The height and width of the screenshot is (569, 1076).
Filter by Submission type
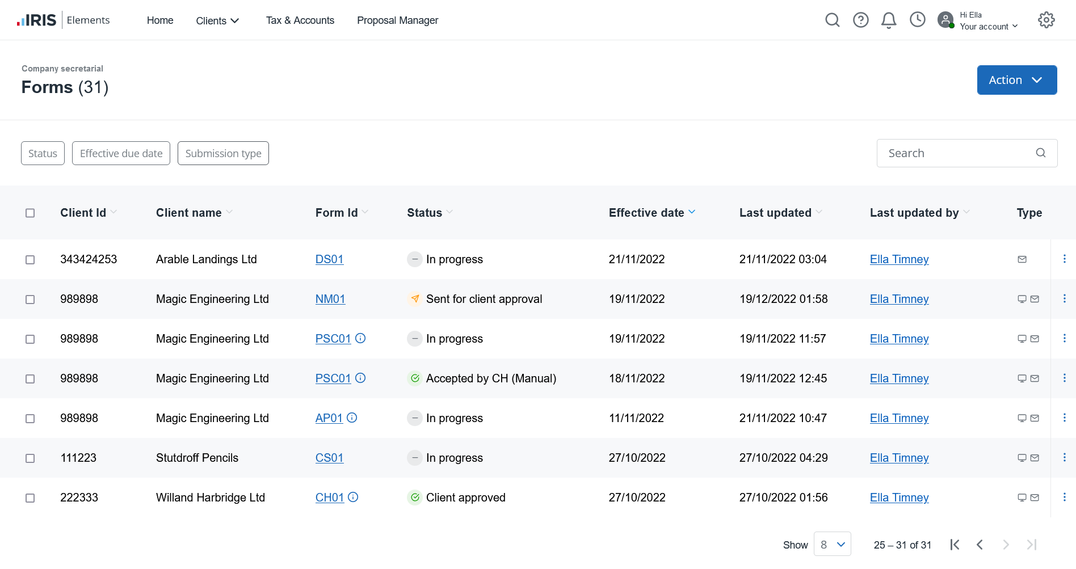pyautogui.click(x=223, y=154)
